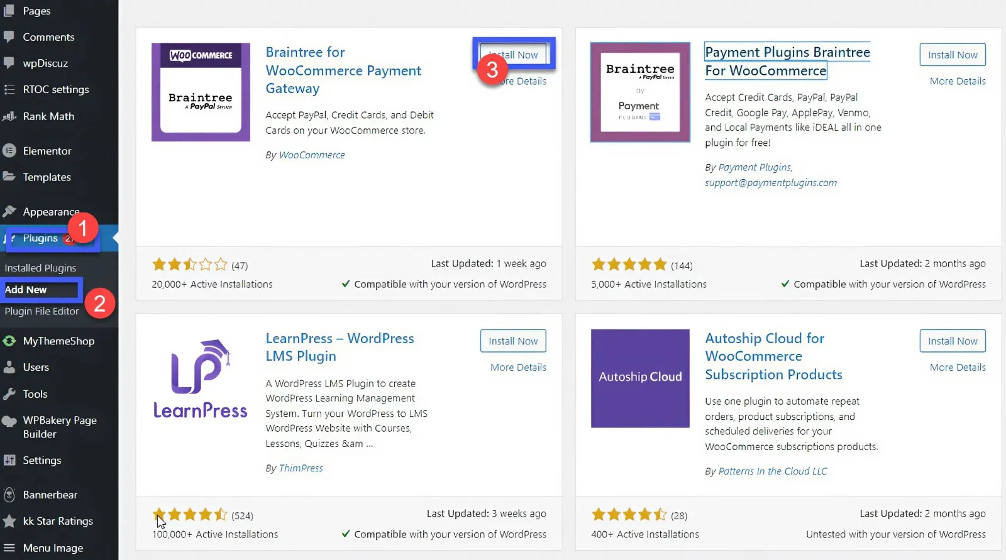
Task: Select the Appearance brush icon
Action: pos(9,211)
